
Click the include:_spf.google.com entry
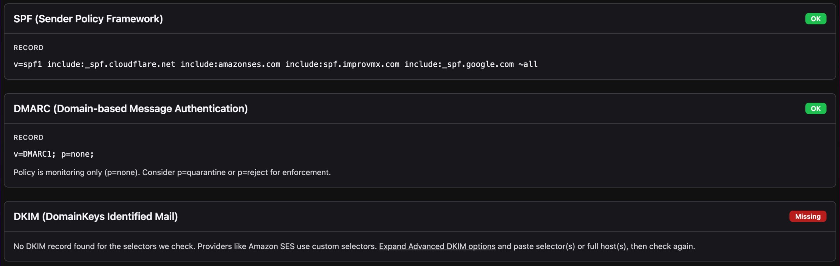pyautogui.click(x=459, y=64)
